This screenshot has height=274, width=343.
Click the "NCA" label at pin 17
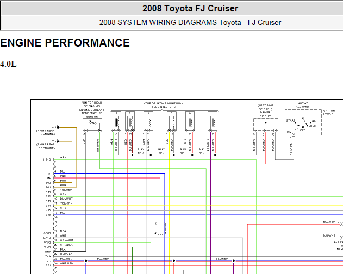63,231
